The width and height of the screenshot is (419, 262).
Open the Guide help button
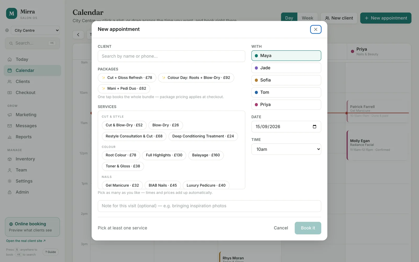click(51, 252)
